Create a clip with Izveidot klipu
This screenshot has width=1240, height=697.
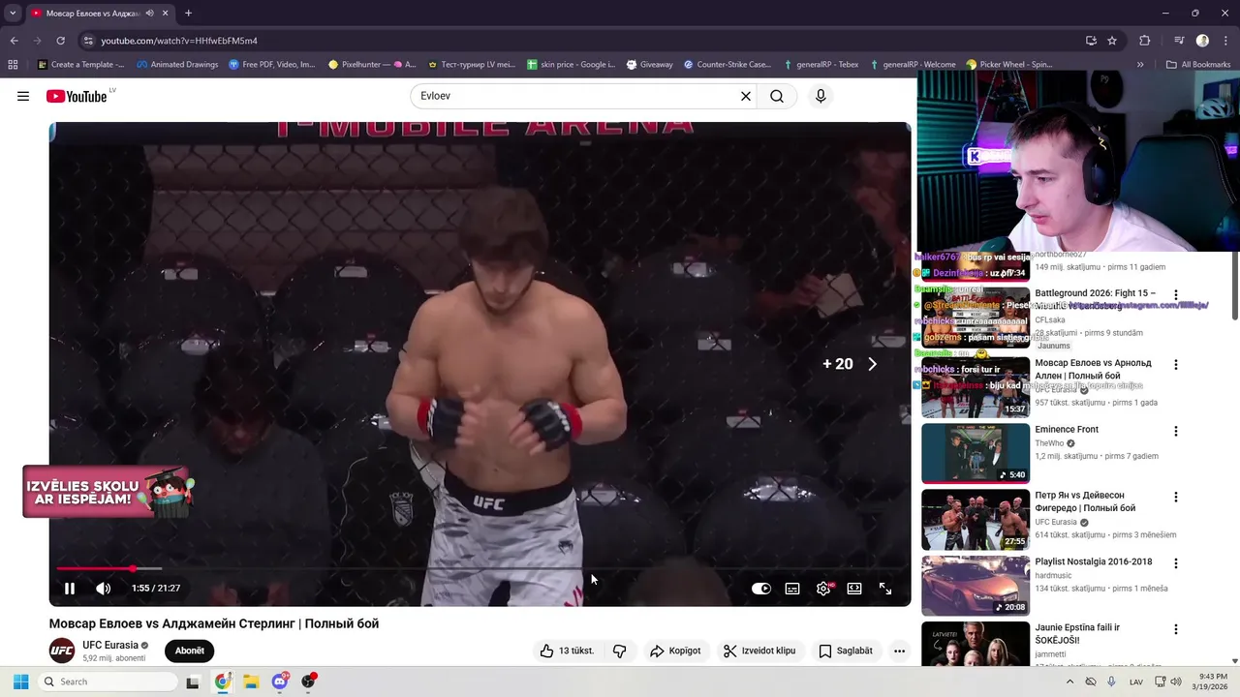coord(759,651)
